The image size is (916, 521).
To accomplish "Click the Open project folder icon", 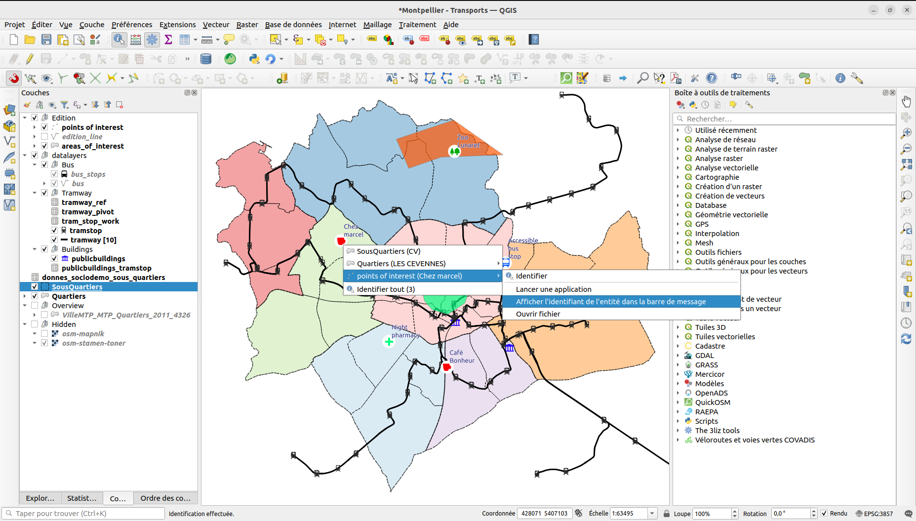I will [30, 40].
